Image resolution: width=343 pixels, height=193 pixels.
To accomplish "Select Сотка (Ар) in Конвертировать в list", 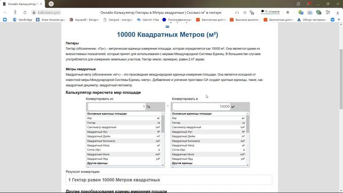I will pos(208,150).
